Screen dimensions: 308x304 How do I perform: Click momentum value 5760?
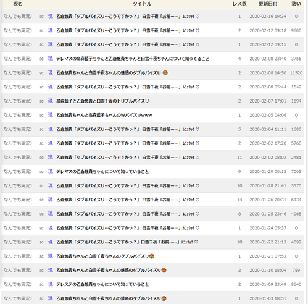pos(296,143)
